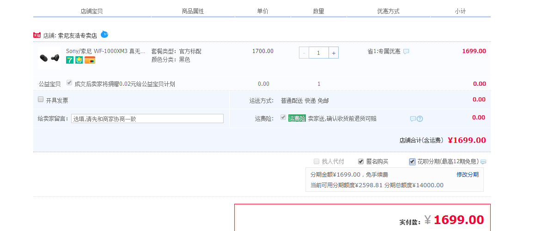Open the comment icon beside 专属优惠
This screenshot has width=536, height=231.
(x=406, y=52)
